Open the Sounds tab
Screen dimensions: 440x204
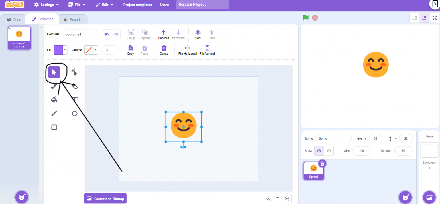point(73,20)
